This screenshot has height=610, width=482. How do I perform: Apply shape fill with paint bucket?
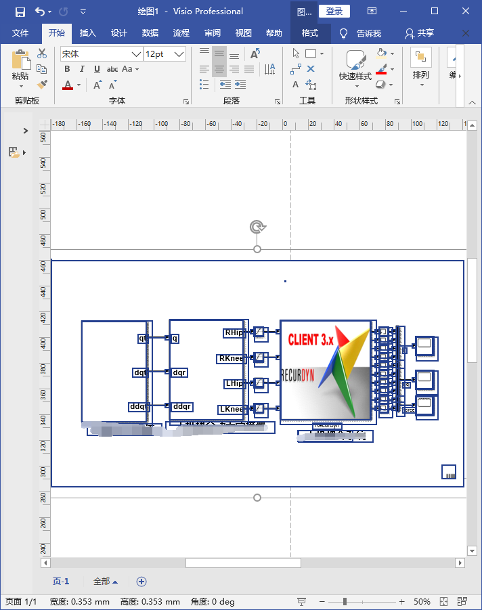click(x=382, y=53)
